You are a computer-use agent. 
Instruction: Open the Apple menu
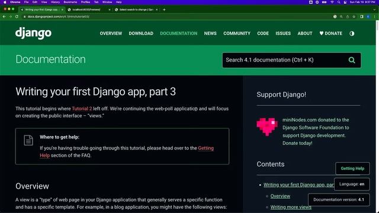(5, 2)
